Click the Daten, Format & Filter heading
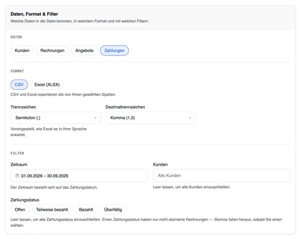Viewport: 301px width, 239px height. [34, 14]
